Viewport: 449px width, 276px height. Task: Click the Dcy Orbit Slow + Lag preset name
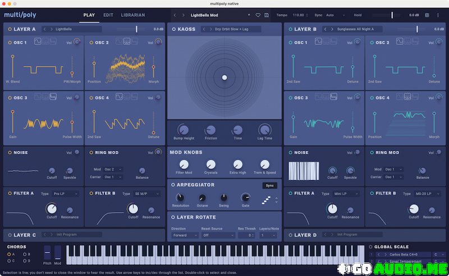(x=231, y=29)
